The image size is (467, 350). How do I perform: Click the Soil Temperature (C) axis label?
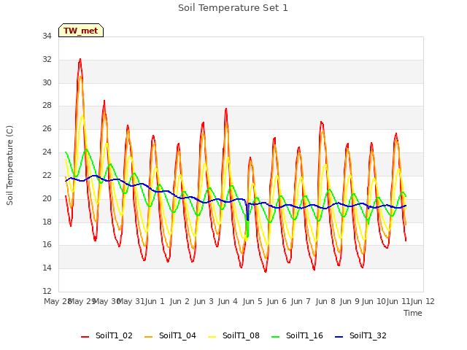click(x=9, y=166)
